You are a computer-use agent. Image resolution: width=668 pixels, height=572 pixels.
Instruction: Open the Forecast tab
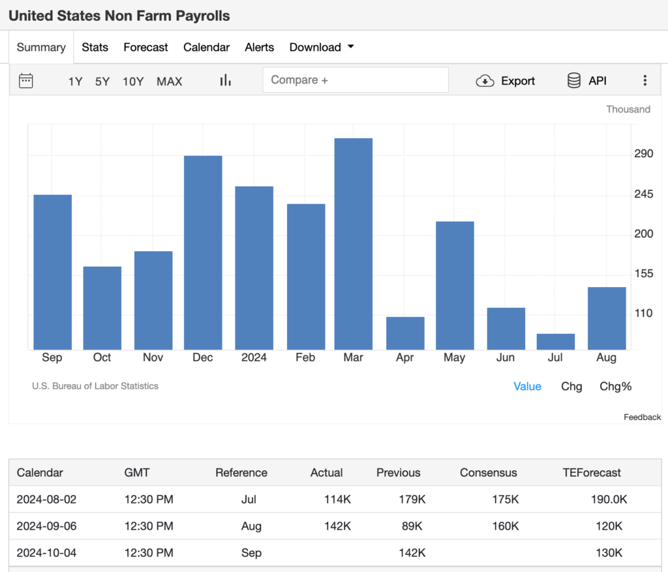click(145, 47)
